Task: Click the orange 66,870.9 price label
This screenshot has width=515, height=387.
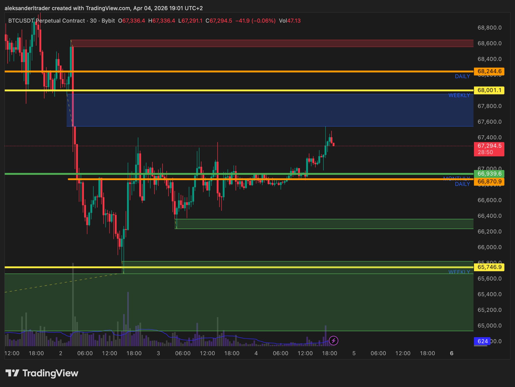Action: (489, 181)
